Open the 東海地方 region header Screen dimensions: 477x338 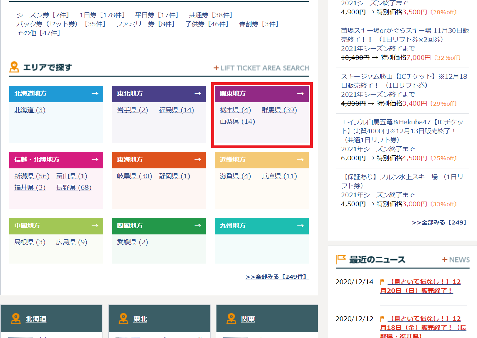tap(130, 160)
